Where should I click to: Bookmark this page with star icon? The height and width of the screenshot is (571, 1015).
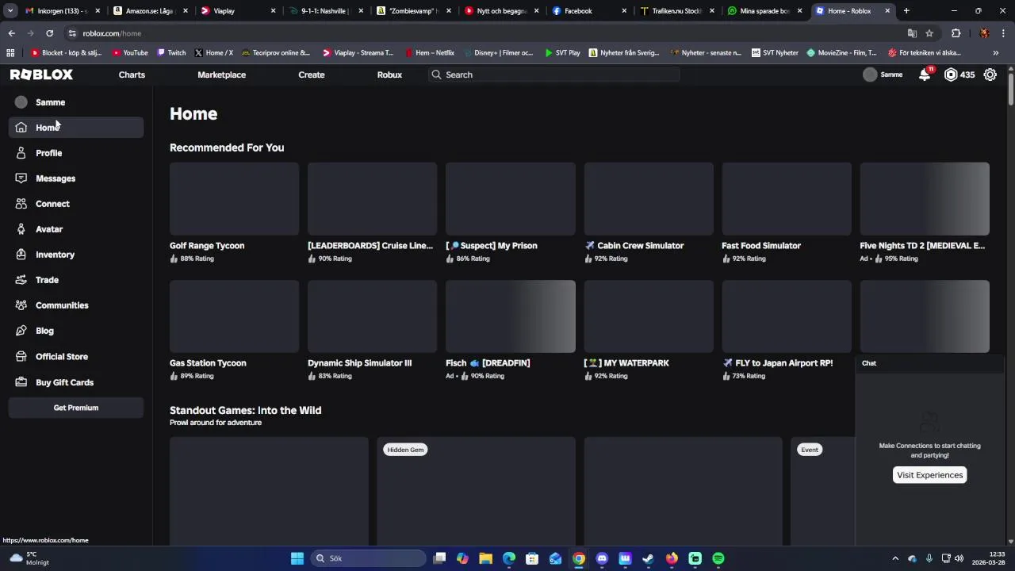click(x=929, y=33)
